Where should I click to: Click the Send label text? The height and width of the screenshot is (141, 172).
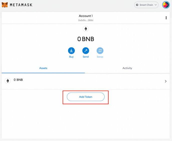coord(86,57)
